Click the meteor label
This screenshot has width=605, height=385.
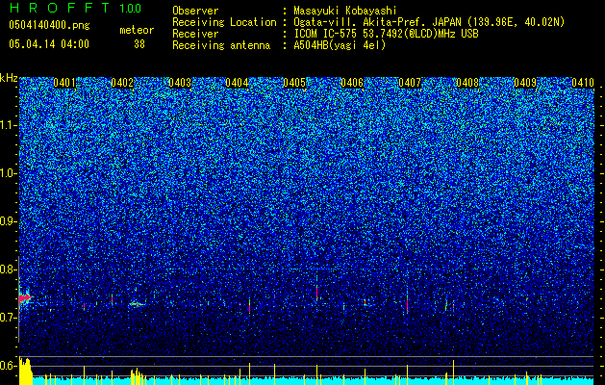coord(137,30)
